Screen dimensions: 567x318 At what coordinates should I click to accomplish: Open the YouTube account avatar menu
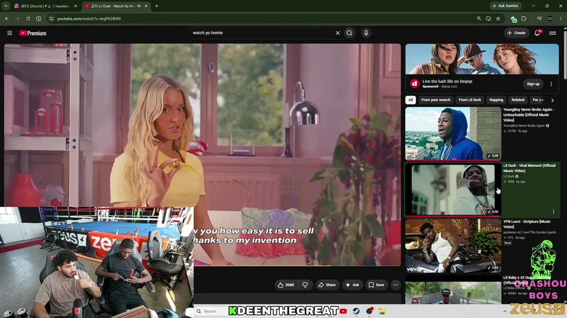(x=553, y=33)
